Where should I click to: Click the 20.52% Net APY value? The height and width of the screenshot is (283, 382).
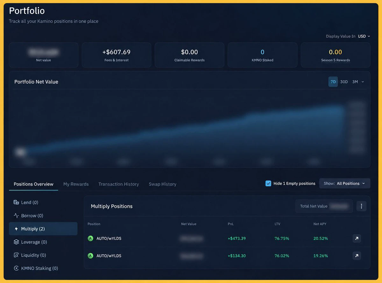pyautogui.click(x=321, y=238)
